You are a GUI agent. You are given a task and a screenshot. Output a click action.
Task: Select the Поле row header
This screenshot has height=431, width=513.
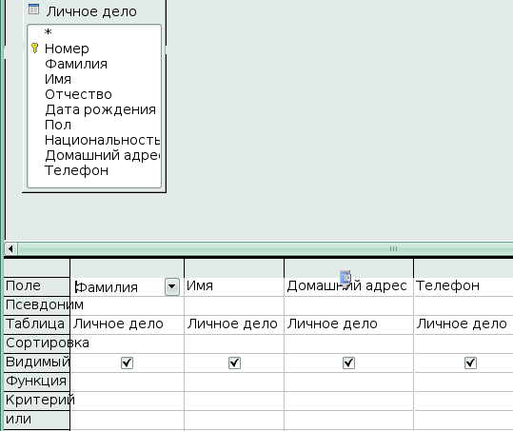tap(36, 286)
